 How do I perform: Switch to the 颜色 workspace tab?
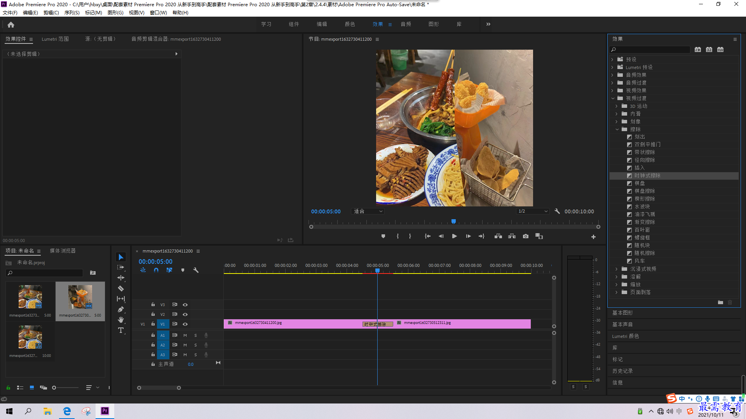click(350, 24)
